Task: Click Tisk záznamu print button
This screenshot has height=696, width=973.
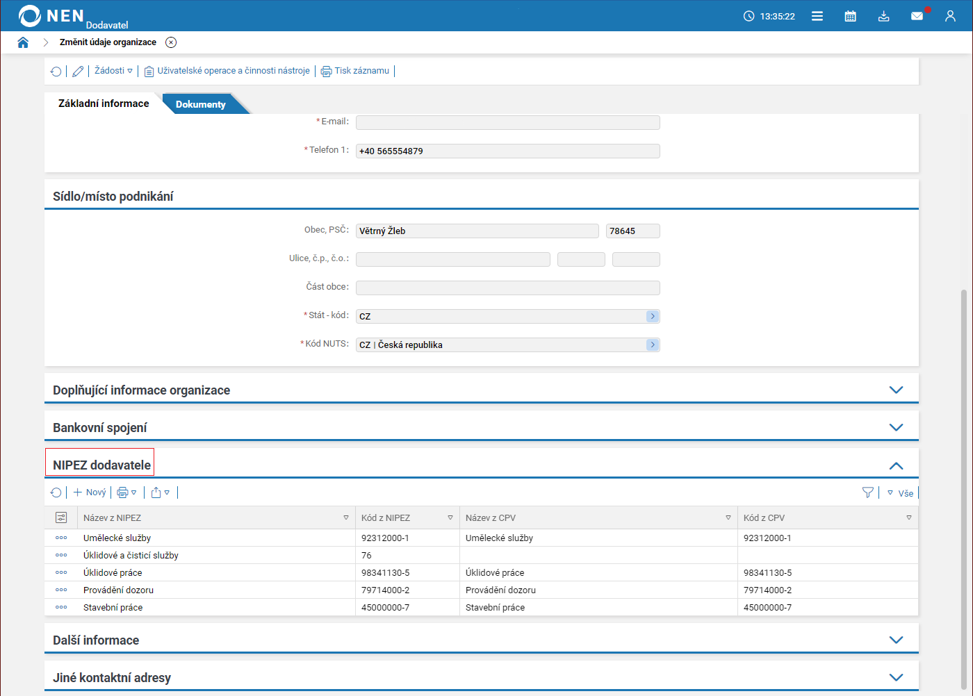Action: pyautogui.click(x=355, y=71)
